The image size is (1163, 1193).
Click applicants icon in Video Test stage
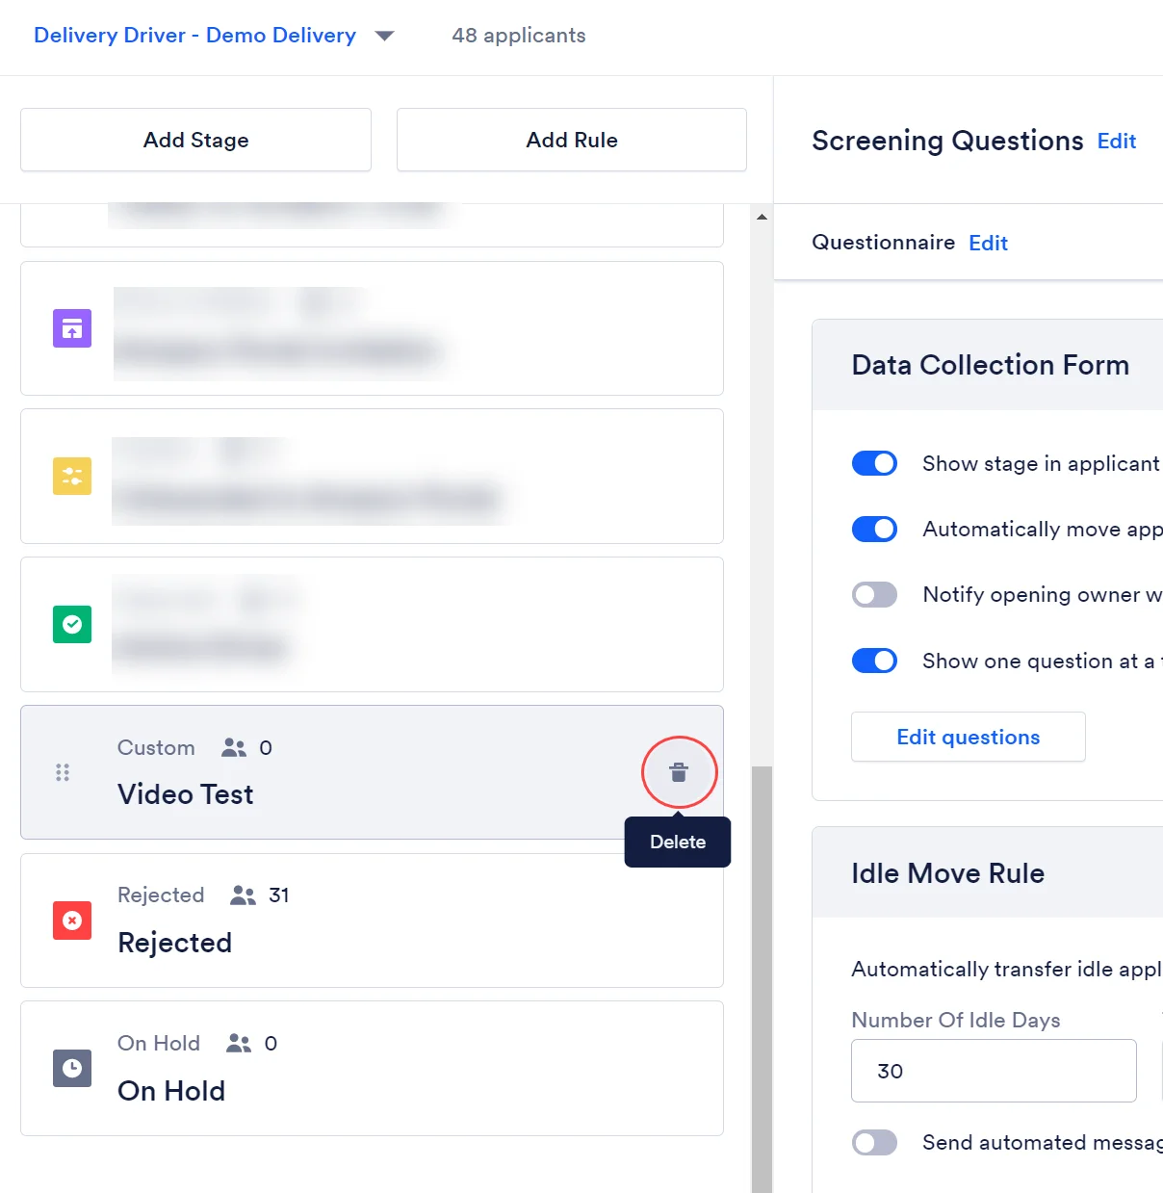(x=234, y=747)
